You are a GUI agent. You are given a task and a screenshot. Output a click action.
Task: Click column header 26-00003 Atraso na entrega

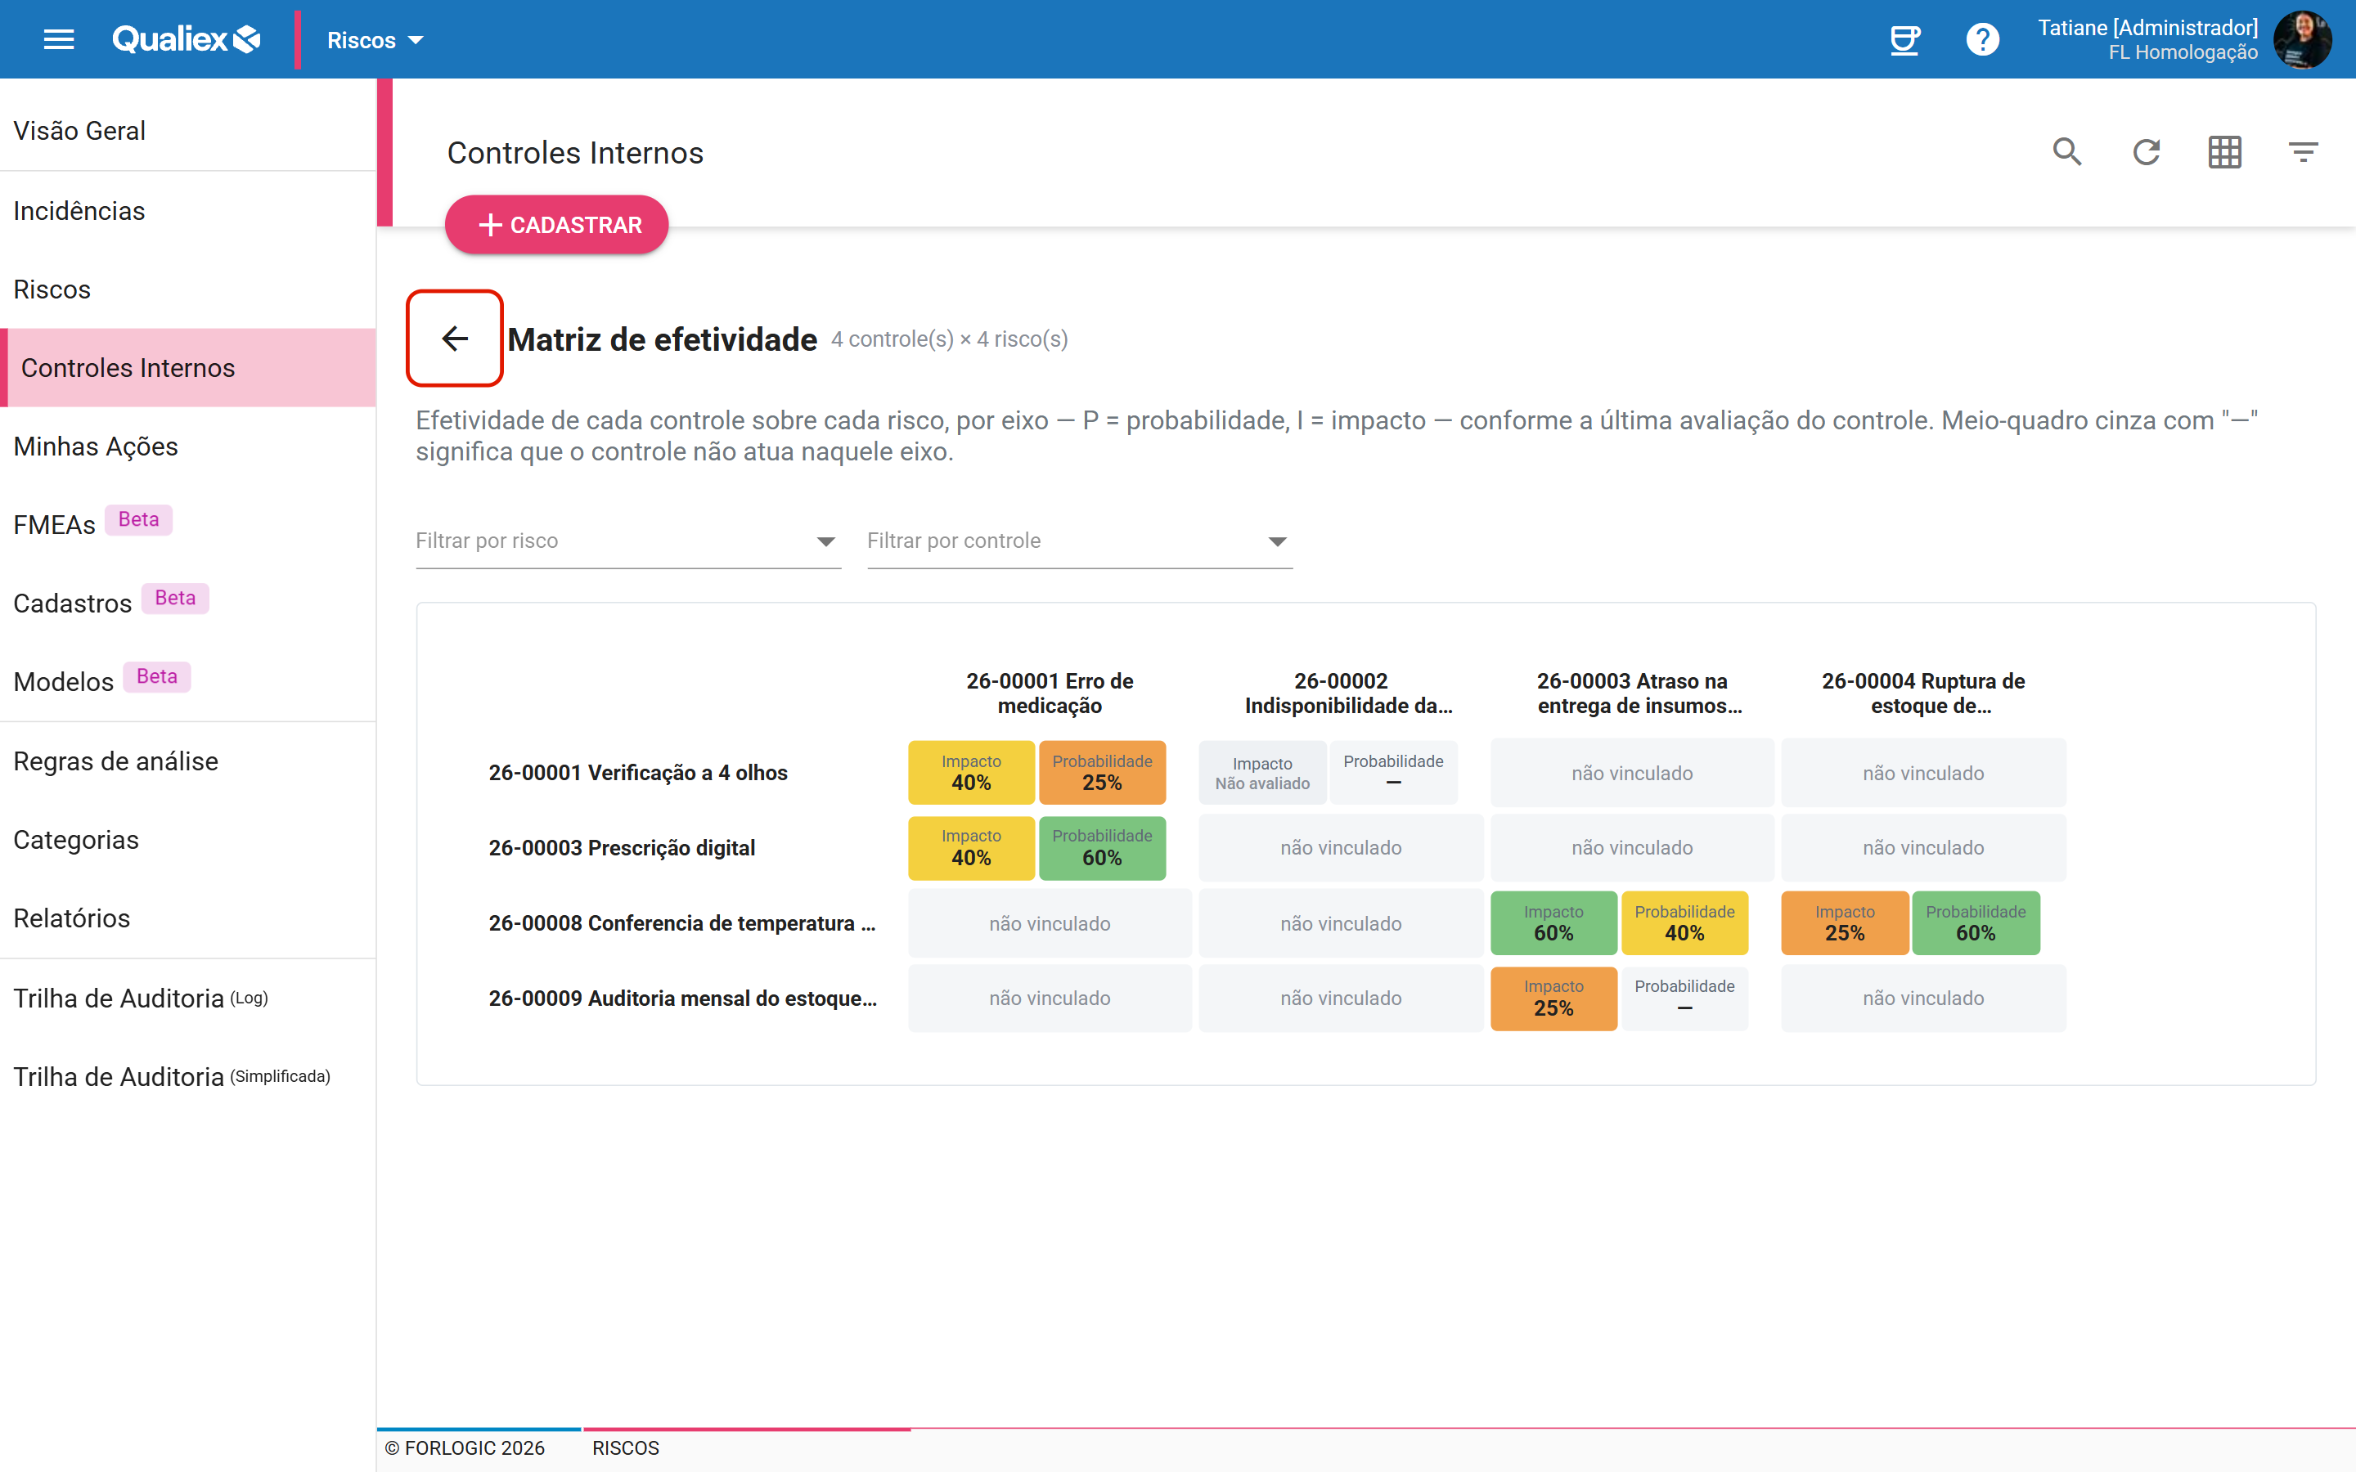click(x=1638, y=693)
